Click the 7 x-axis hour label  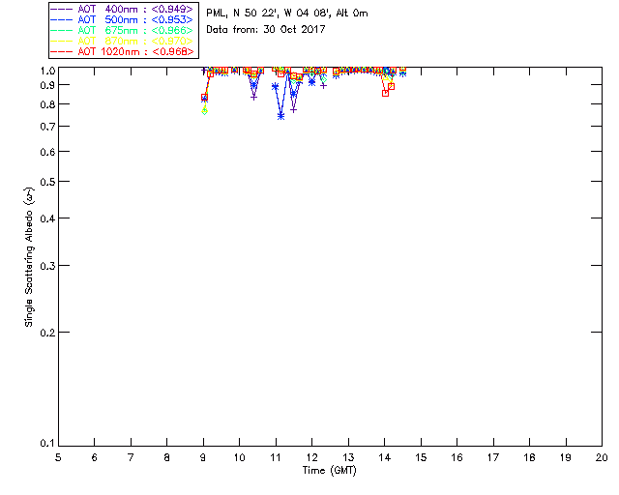click(x=131, y=457)
